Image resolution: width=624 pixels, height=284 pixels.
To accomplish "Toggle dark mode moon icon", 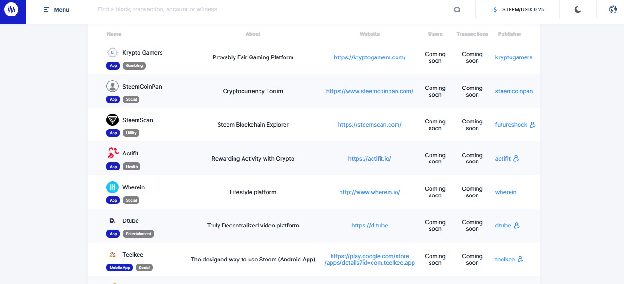I will [578, 9].
